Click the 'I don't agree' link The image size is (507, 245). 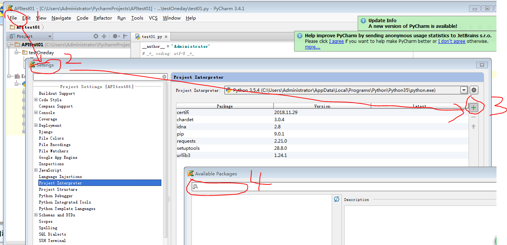[x=452, y=41]
